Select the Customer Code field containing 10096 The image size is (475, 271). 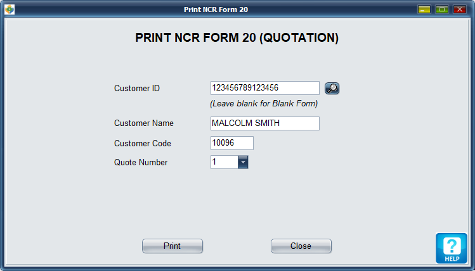[231, 143]
